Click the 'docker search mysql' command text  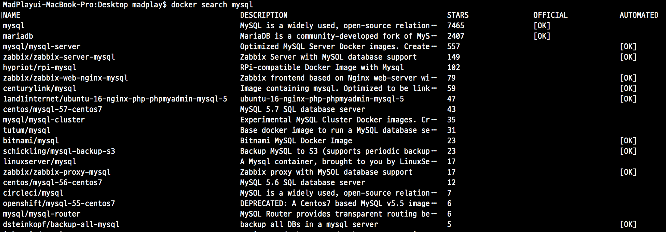tap(212, 5)
